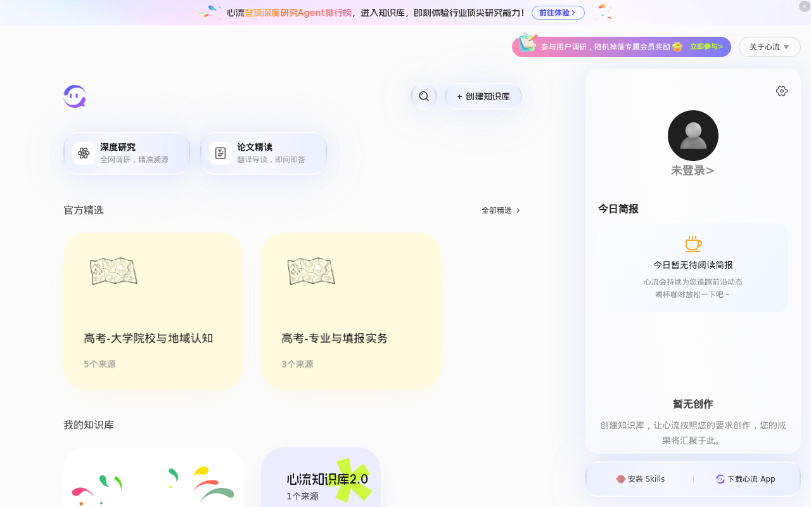
Task: Click map icon on 高考-大学院校与地域认知 card
Action: [x=113, y=271]
